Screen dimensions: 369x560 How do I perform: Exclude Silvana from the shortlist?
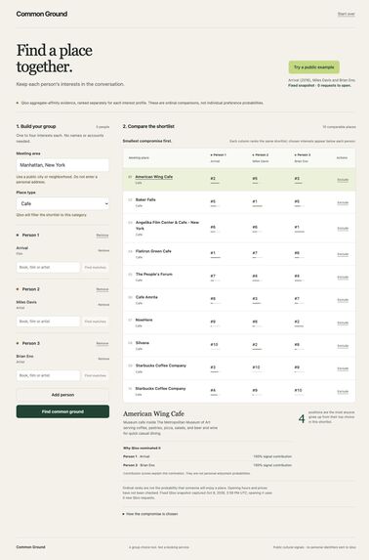pos(343,346)
